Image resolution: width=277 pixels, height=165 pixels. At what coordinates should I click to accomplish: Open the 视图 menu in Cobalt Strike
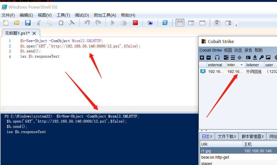(228, 50)
